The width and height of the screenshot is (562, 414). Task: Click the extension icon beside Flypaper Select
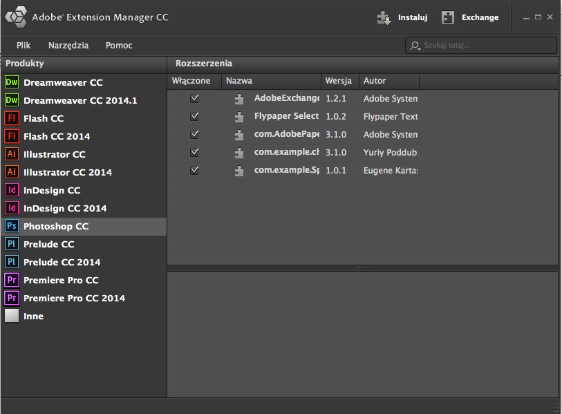coord(239,117)
